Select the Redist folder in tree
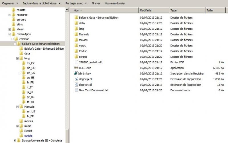 click(28, 131)
